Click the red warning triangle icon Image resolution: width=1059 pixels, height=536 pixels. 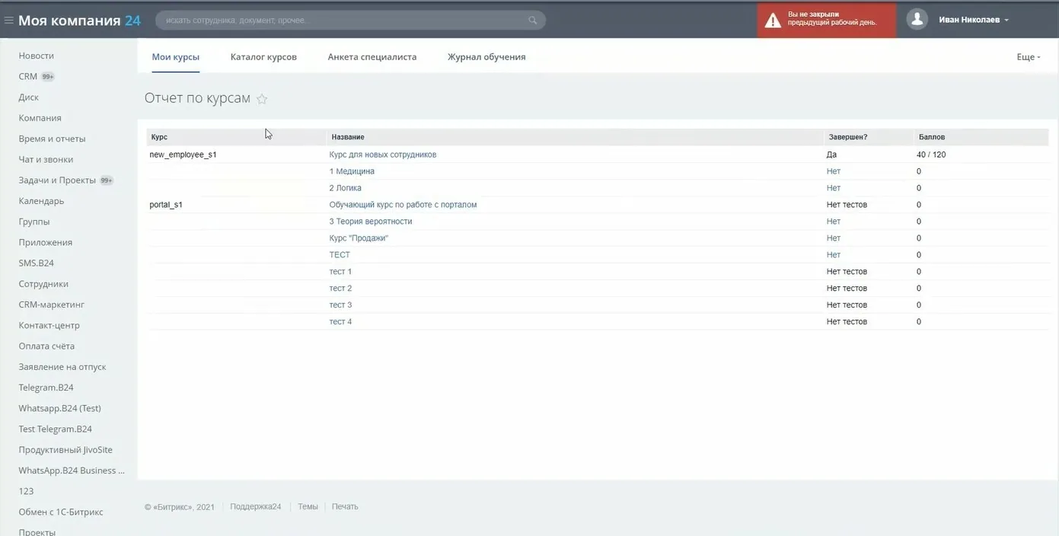click(773, 21)
